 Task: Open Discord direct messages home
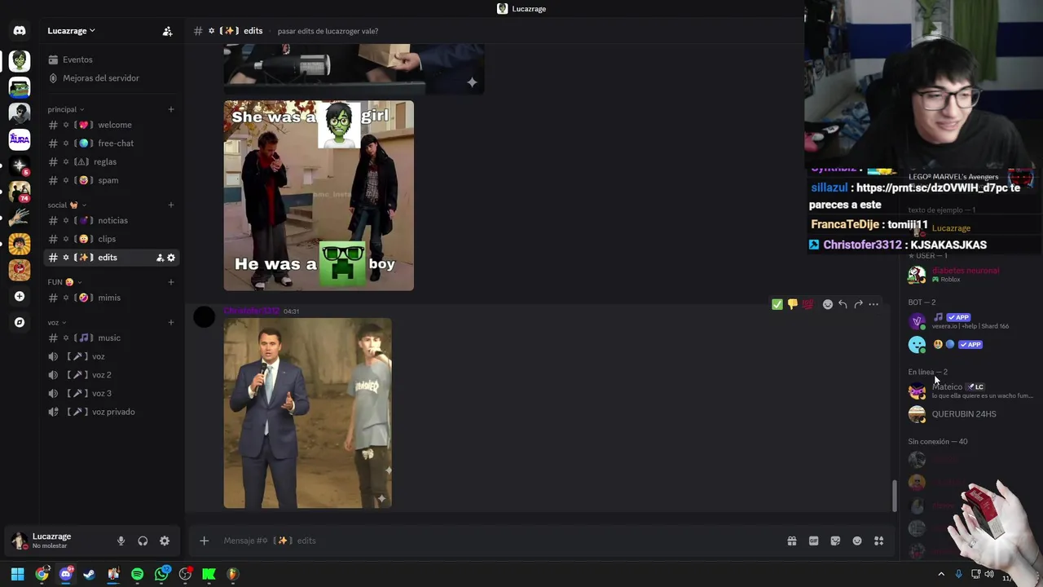coord(20,31)
